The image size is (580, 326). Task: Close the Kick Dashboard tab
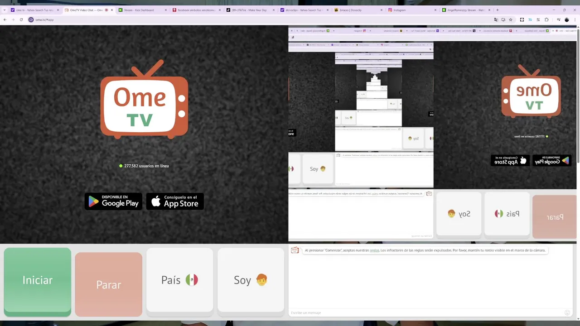pyautogui.click(x=165, y=10)
